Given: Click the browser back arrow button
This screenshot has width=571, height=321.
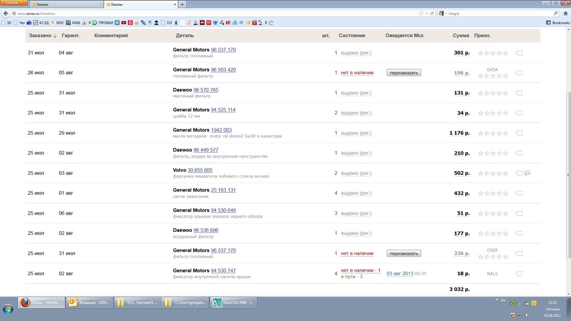Looking at the screenshot, I should tap(5, 14).
